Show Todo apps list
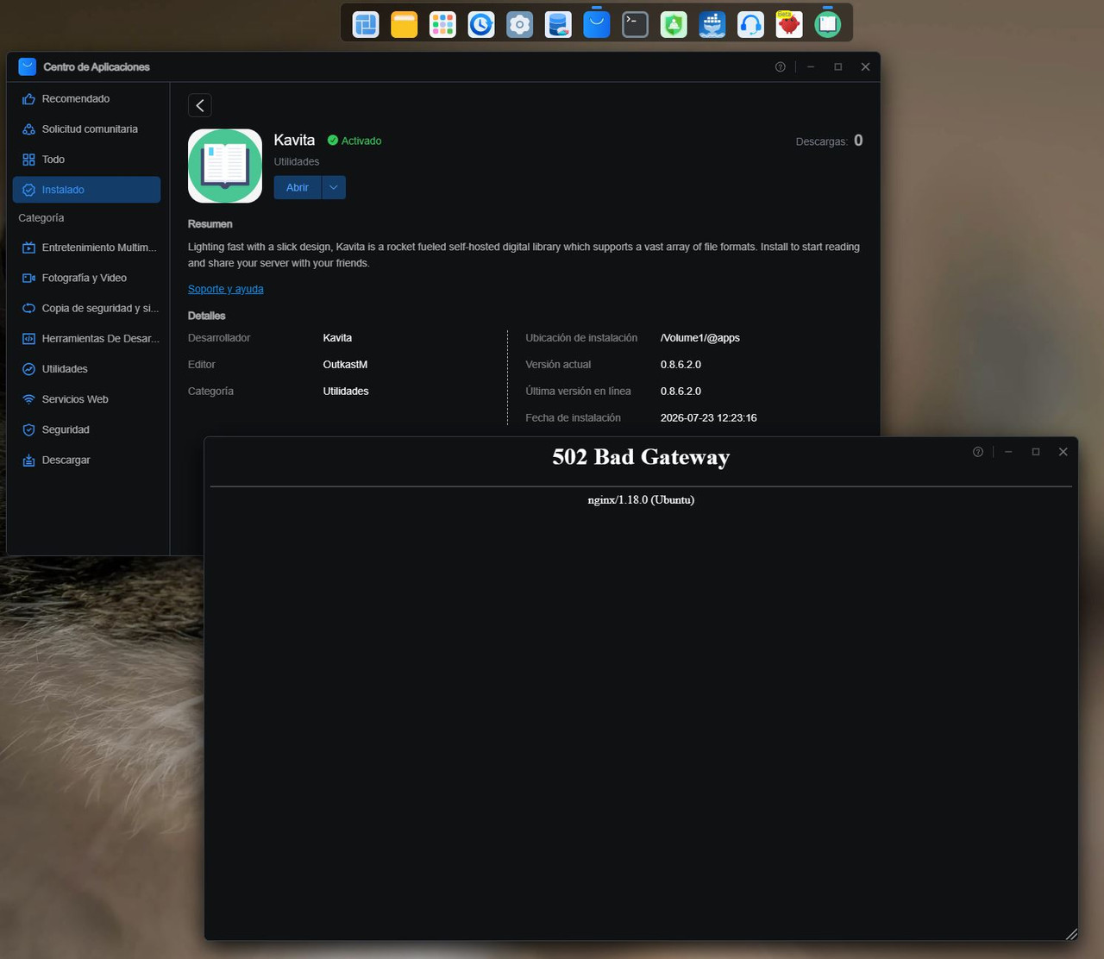This screenshot has width=1104, height=959. (x=86, y=160)
